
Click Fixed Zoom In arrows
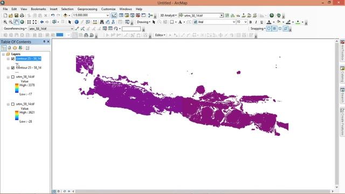pyautogui.click(x=29, y=22)
